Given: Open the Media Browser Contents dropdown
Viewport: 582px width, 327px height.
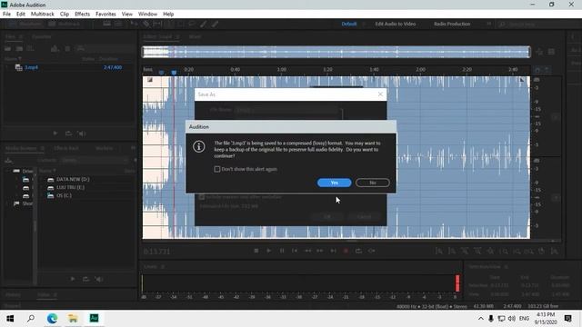Looking at the screenshot, I should (x=94, y=160).
